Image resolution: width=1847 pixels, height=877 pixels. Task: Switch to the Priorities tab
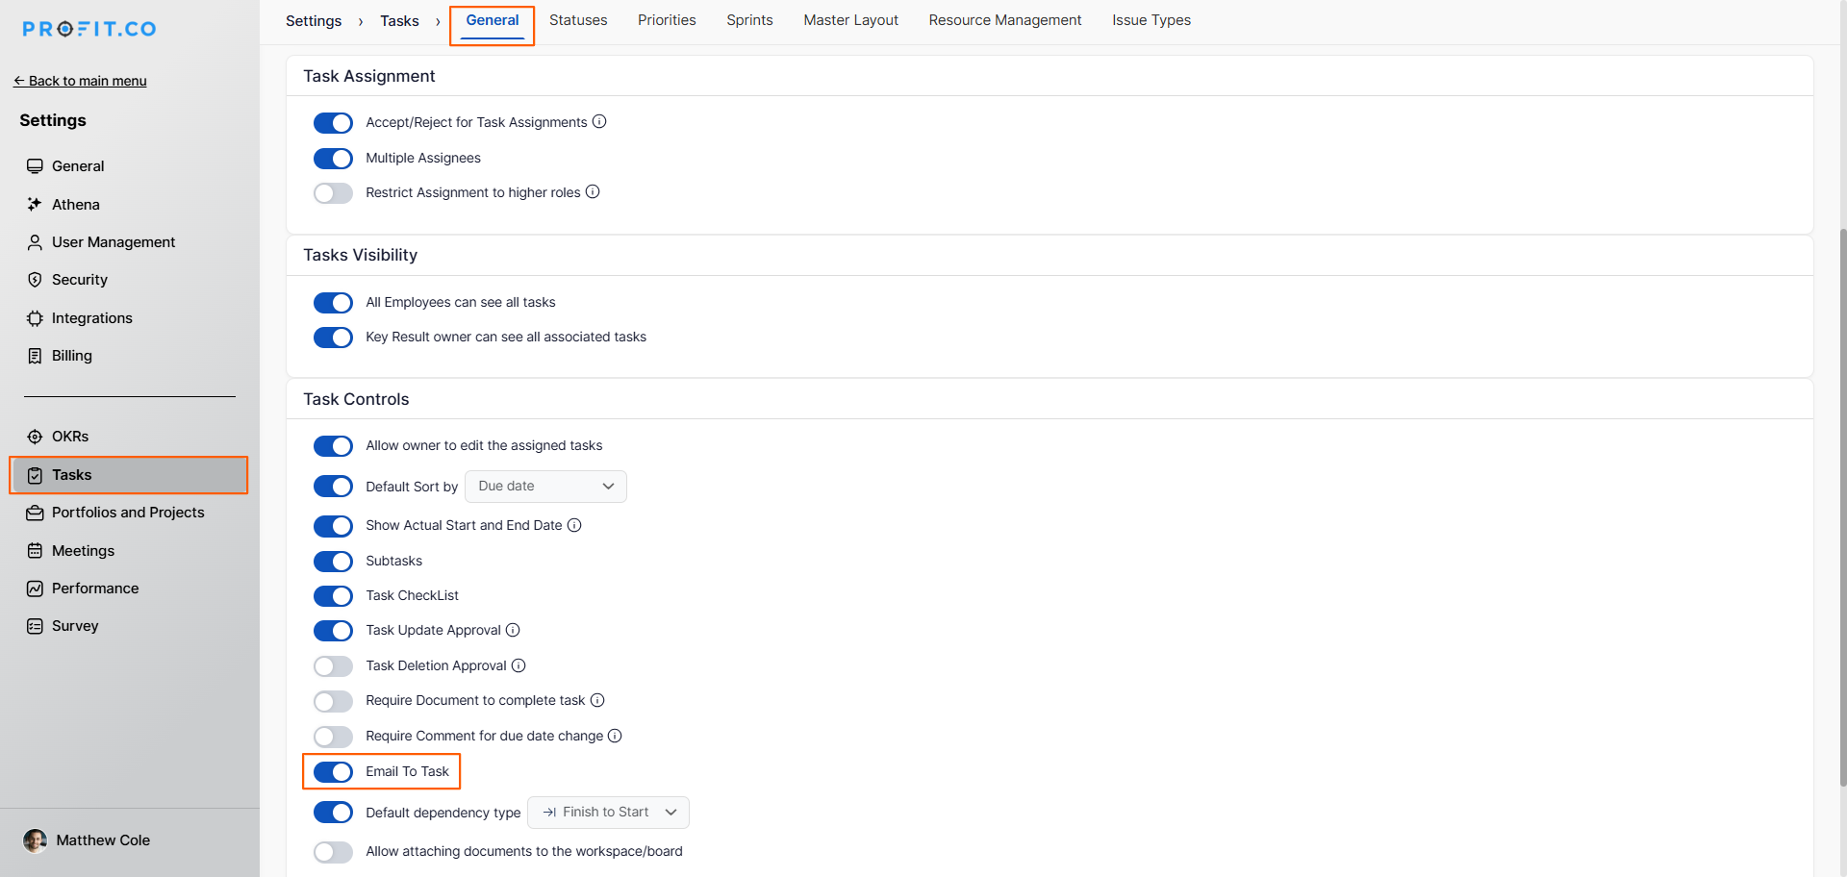pyautogui.click(x=667, y=20)
